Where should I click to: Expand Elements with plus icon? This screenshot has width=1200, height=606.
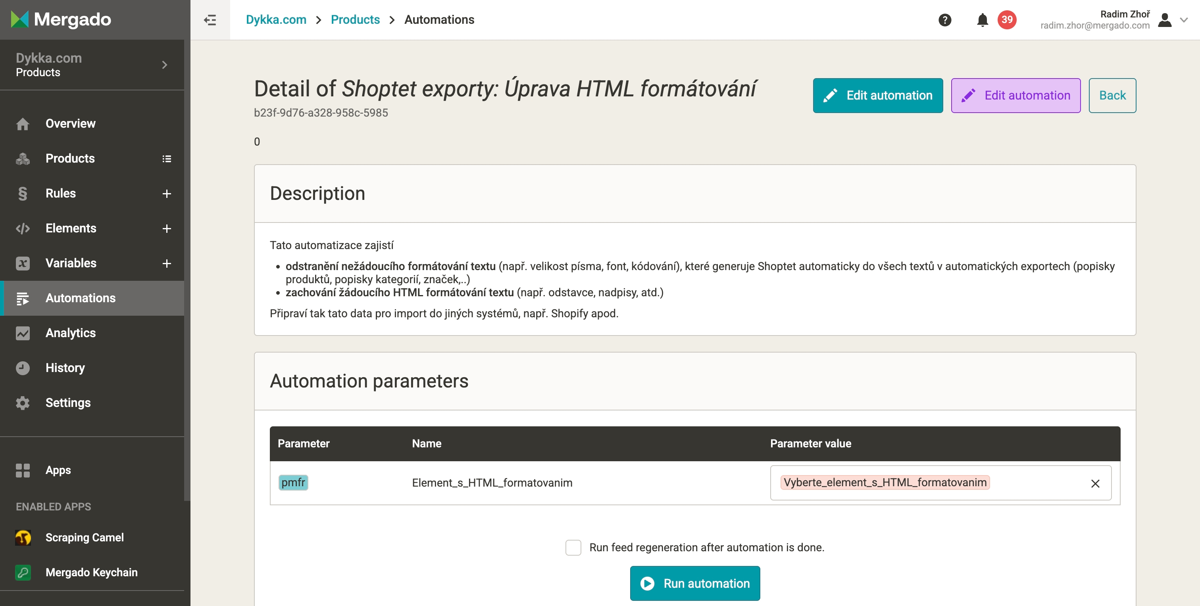pos(166,228)
